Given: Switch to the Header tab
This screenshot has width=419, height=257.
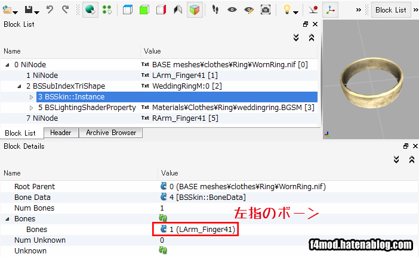Looking at the screenshot, I should 61,133.
